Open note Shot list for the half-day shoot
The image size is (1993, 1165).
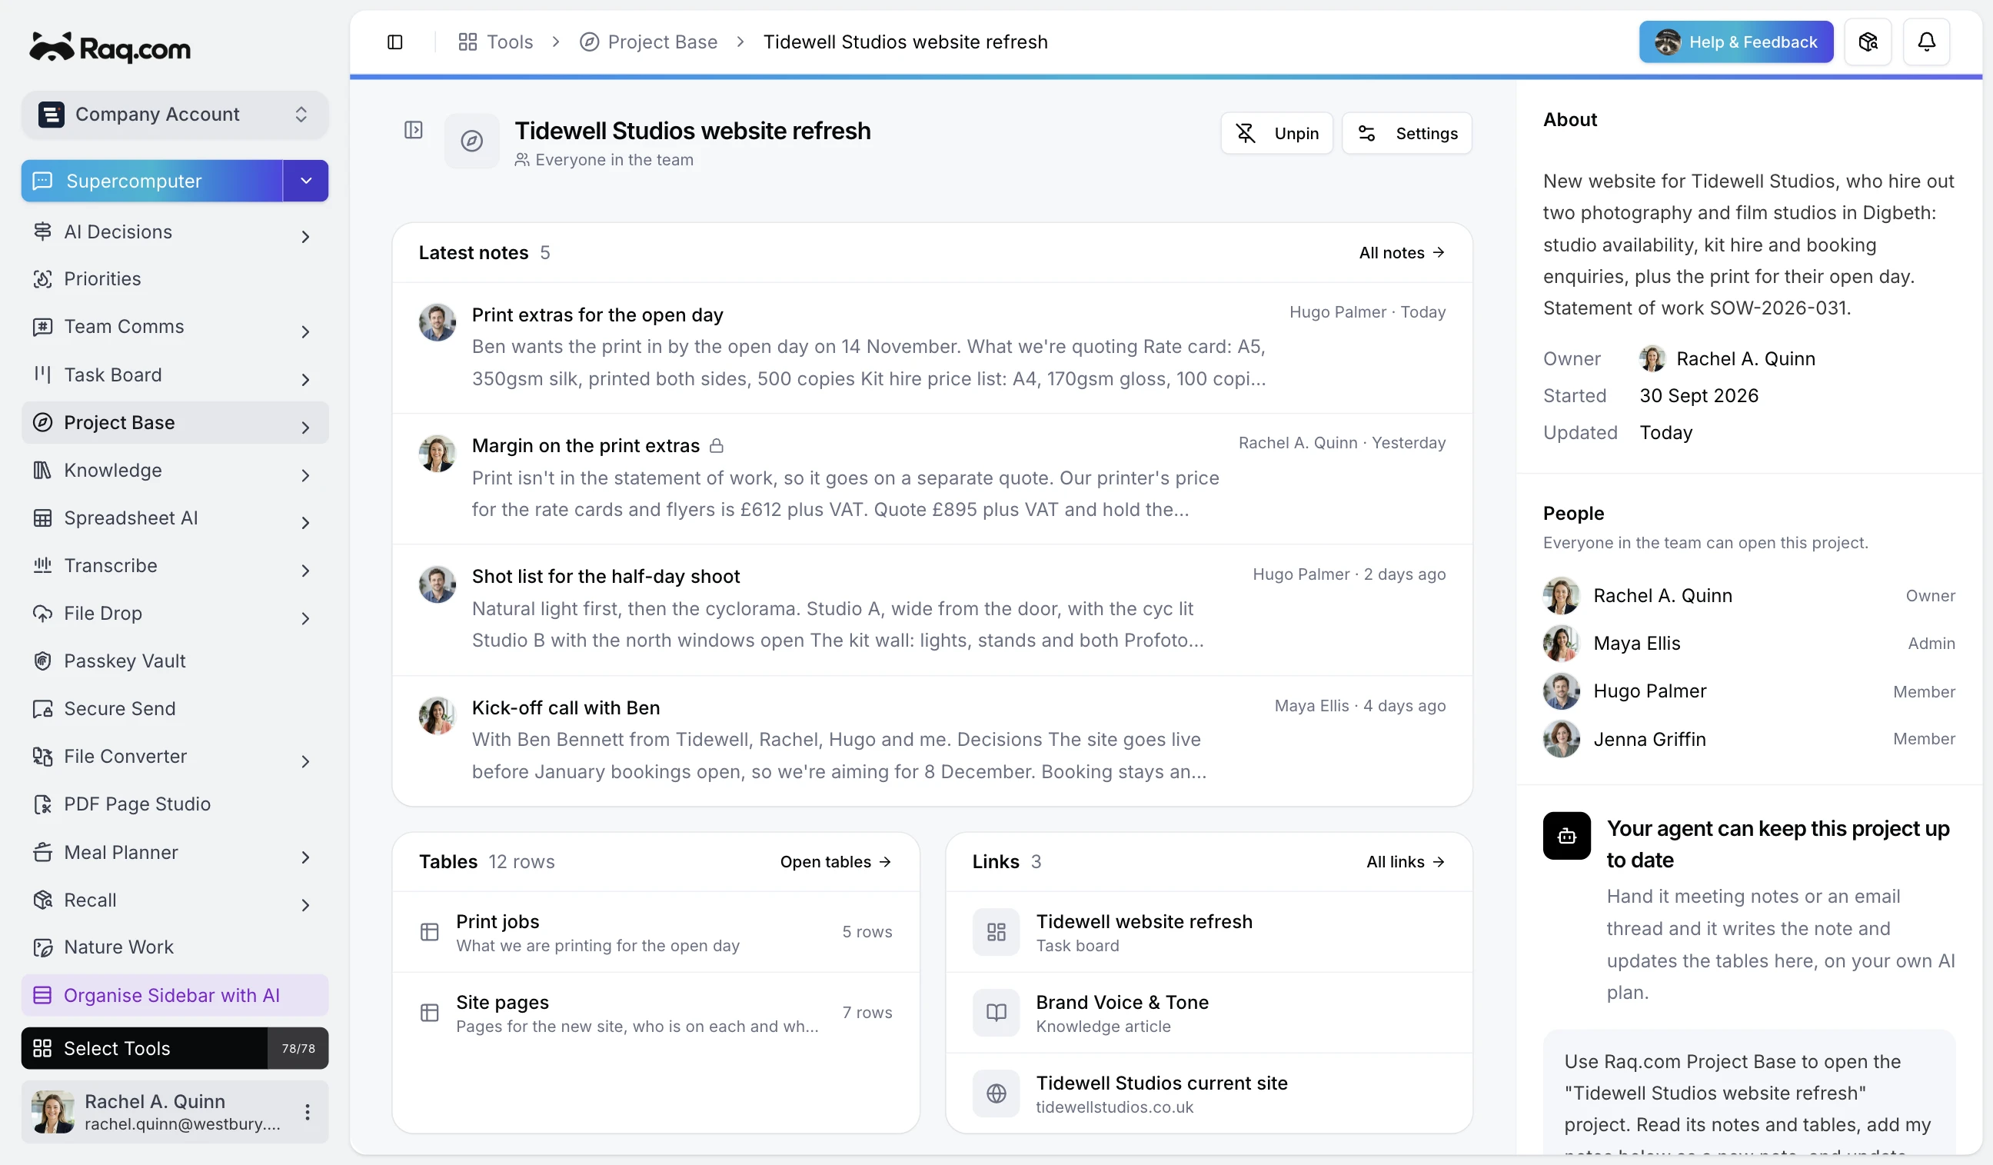tap(932, 609)
